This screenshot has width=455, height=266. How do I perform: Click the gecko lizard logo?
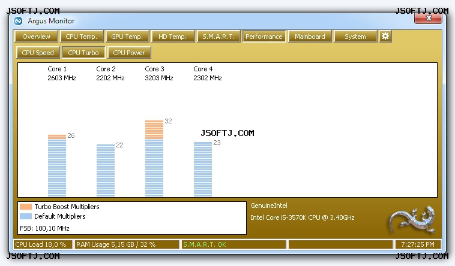[412, 219]
